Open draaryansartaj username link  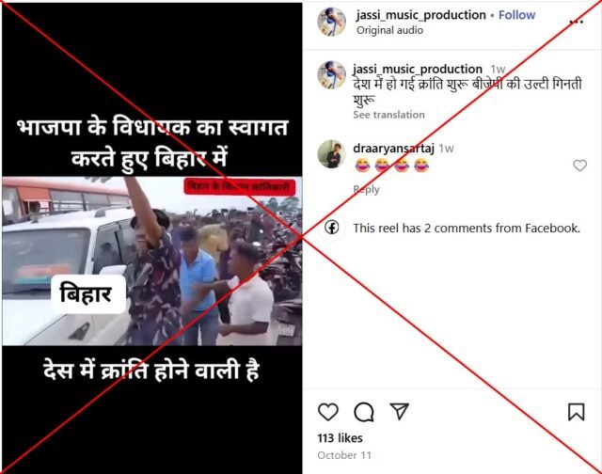(393, 148)
